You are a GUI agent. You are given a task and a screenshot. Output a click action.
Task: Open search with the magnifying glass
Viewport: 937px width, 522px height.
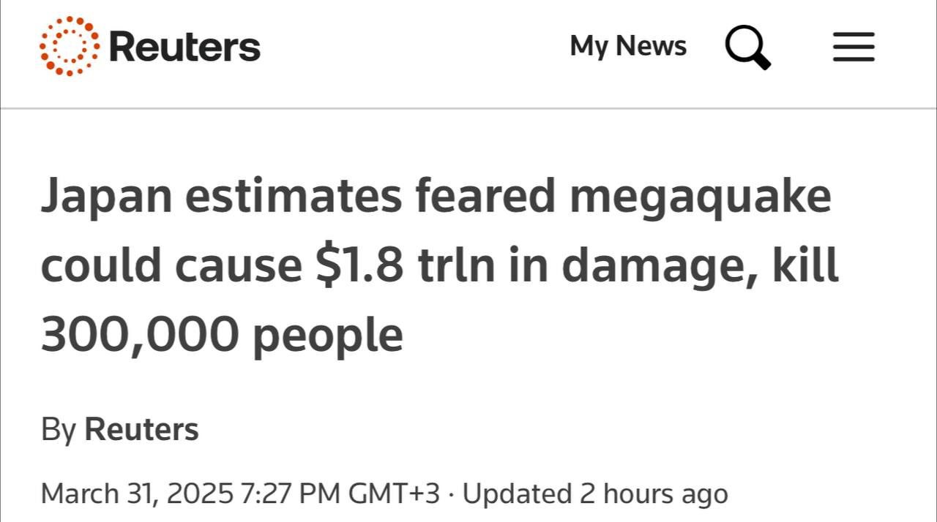coord(747,47)
